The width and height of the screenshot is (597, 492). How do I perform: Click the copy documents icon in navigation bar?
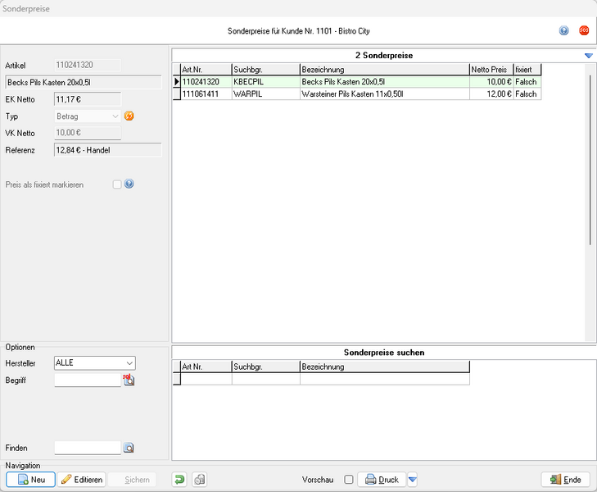[x=200, y=480]
